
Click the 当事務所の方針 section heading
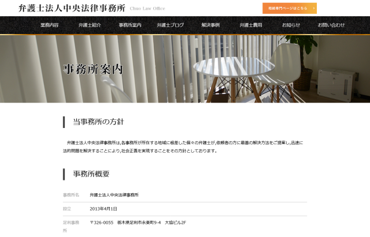pos(98,122)
